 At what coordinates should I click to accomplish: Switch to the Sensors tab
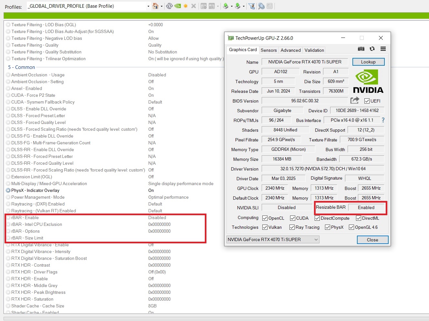pyautogui.click(x=269, y=50)
